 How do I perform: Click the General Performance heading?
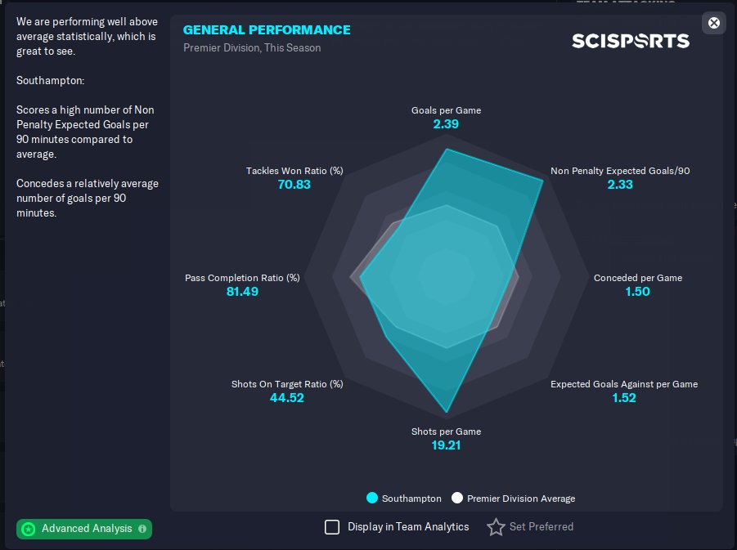(267, 30)
